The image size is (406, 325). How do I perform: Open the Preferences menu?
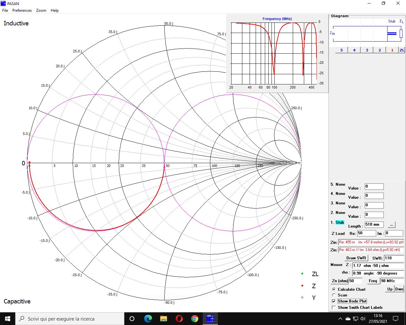click(x=22, y=10)
